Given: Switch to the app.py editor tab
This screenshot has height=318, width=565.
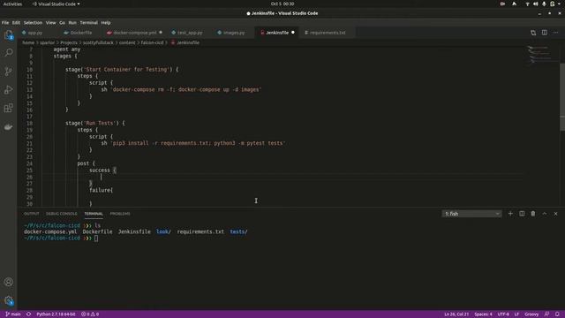Looking at the screenshot, I should point(34,33).
